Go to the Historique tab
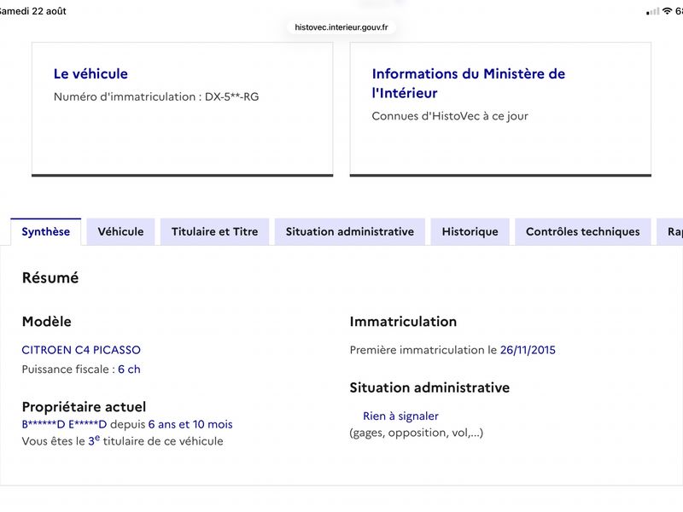 [x=470, y=231]
